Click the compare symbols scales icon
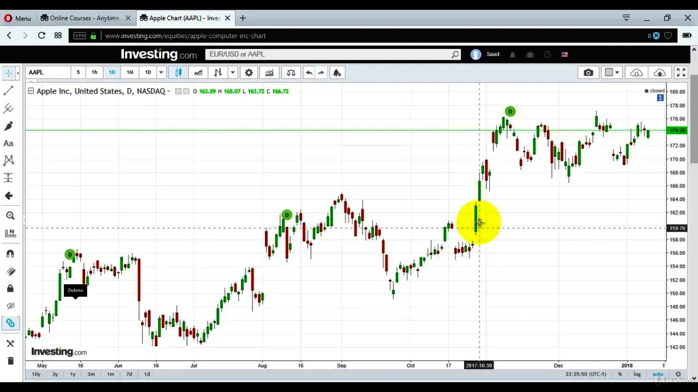Viewport: 698px width, 392px height. (x=291, y=72)
